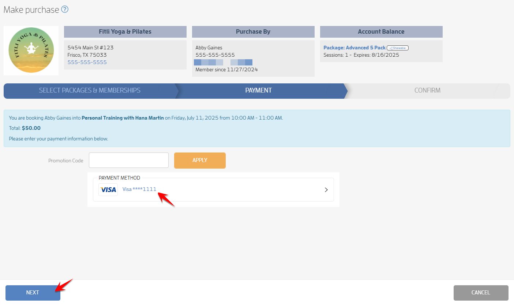This screenshot has width=514, height=305.
Task: Cancel the purchase
Action: [481, 293]
